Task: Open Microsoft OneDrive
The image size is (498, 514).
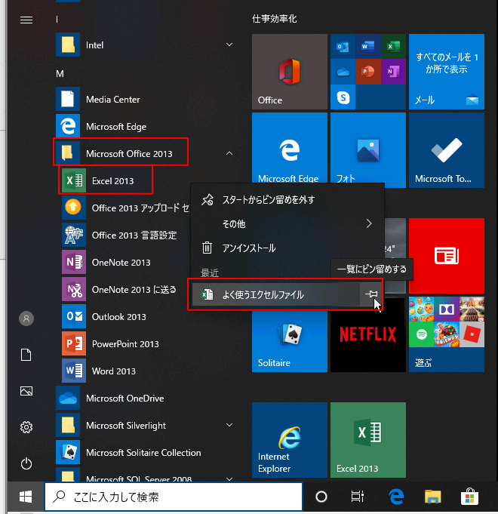Action: [x=146, y=399]
